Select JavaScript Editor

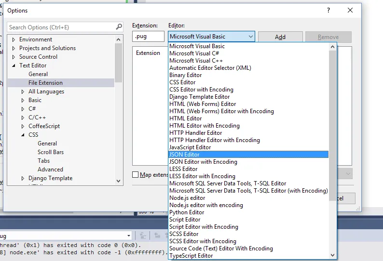pos(248,147)
